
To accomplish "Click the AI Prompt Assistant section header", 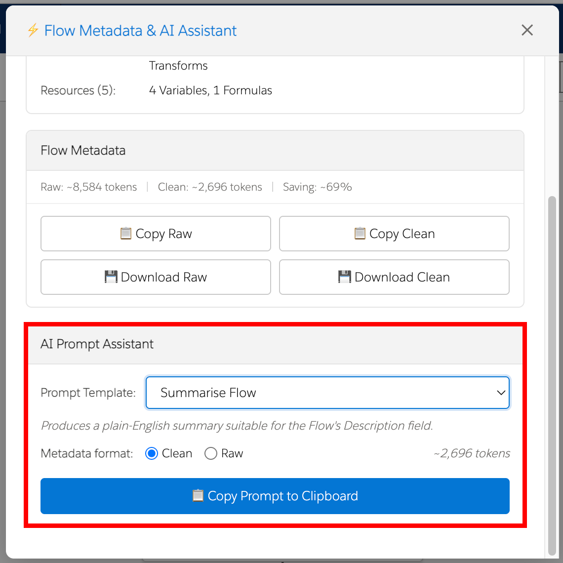I will coord(97,344).
